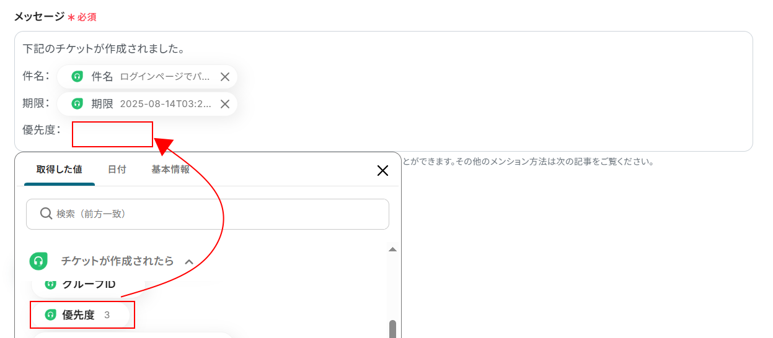Close the value picker popup

pyautogui.click(x=382, y=171)
